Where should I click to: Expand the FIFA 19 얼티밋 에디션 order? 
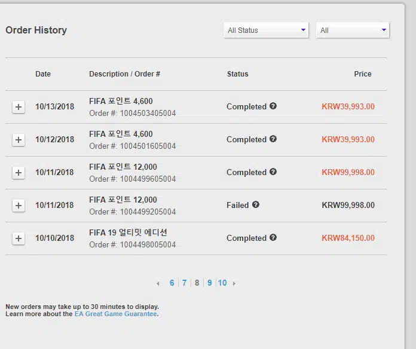point(19,238)
